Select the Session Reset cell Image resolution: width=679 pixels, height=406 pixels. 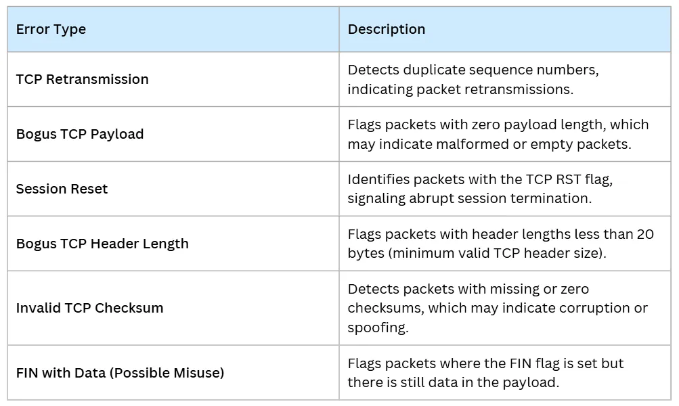click(x=62, y=189)
